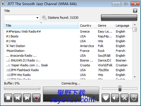
Task: Stop playback with the Stop button
Action: 8,98
